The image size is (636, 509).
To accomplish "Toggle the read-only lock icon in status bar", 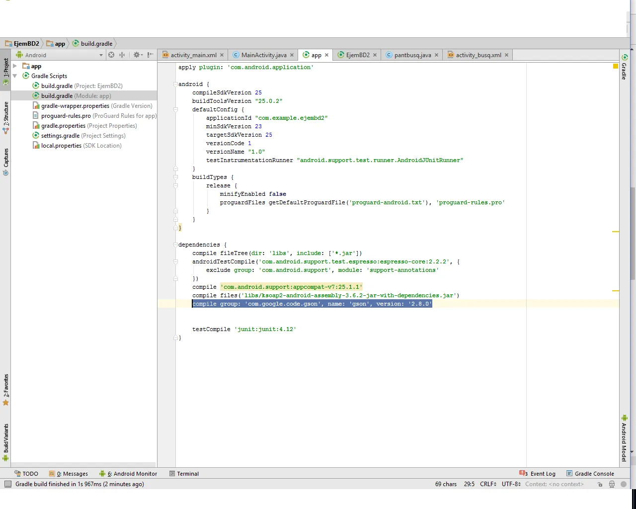I will point(600,484).
